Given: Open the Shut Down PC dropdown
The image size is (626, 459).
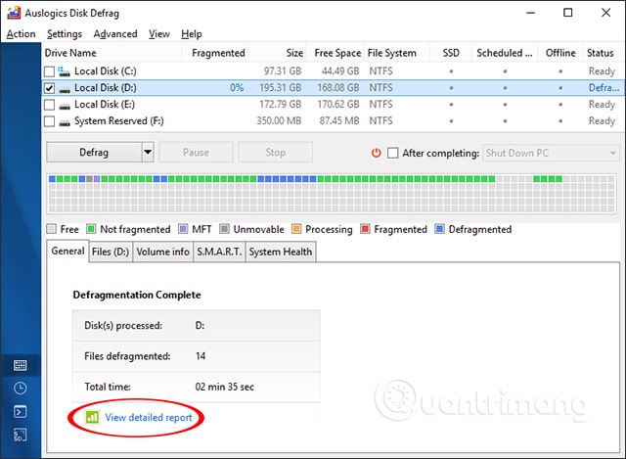Looking at the screenshot, I should pyautogui.click(x=551, y=153).
